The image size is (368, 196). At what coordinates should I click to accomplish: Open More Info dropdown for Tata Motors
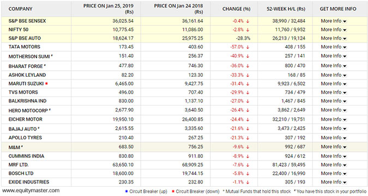(334, 47)
